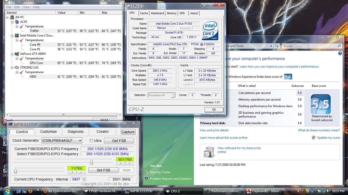
Task: Switch to the Cache tab in CPU-Z
Action: [x=144, y=13]
